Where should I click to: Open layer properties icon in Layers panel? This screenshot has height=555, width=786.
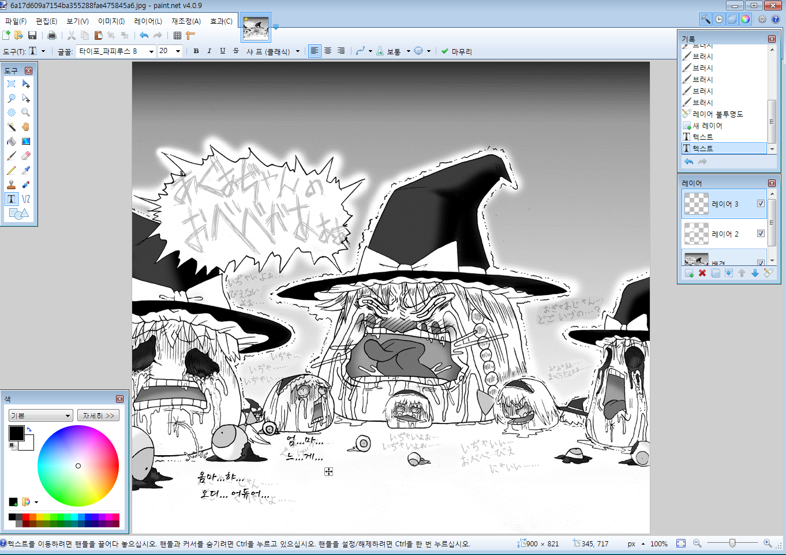click(x=768, y=273)
